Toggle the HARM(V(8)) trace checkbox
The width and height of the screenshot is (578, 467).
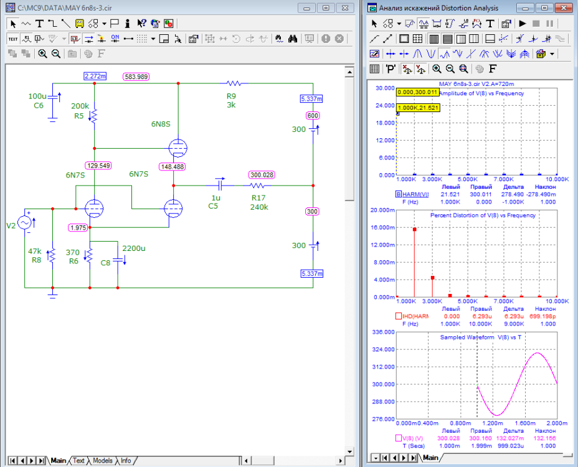click(399, 194)
